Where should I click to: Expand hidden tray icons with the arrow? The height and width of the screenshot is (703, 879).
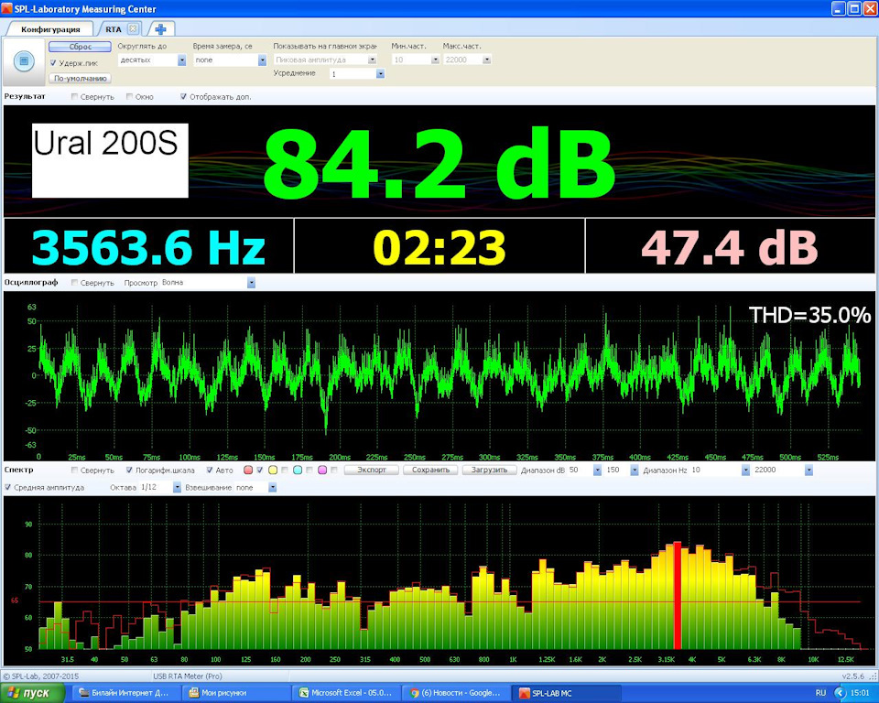click(x=840, y=694)
